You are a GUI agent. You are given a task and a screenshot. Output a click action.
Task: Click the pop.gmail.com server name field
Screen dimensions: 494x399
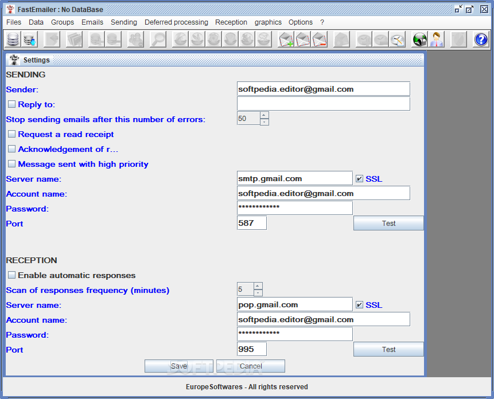(294, 304)
